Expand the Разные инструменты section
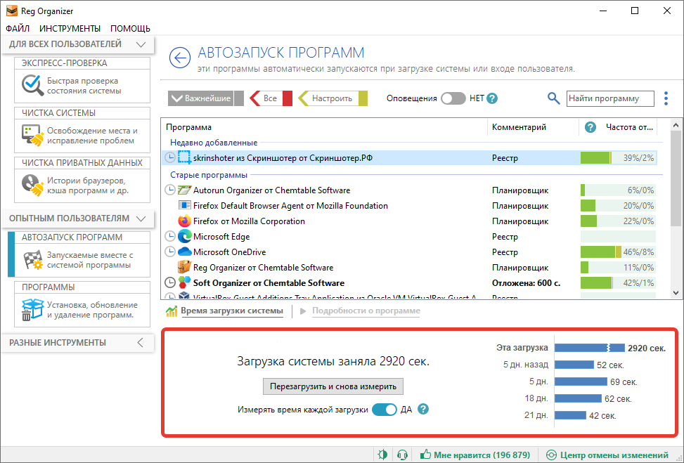Viewport: 684px width, 463px height. coord(141,343)
